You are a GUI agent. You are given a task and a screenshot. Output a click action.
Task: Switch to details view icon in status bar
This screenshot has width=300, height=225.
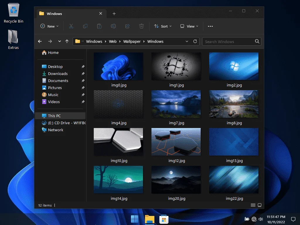click(x=253, y=205)
